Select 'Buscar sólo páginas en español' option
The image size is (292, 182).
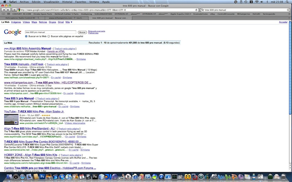tap(48, 36)
